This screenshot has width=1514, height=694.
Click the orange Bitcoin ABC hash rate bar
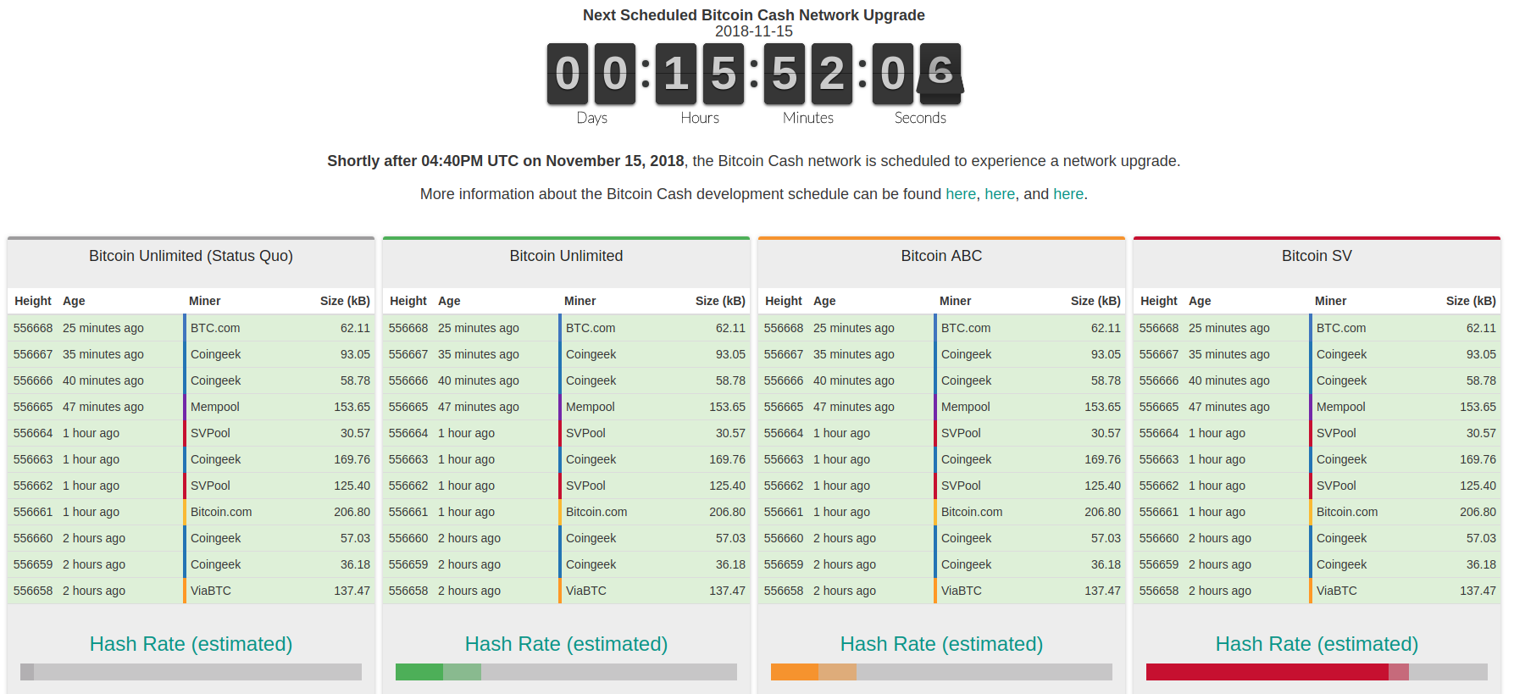click(941, 672)
